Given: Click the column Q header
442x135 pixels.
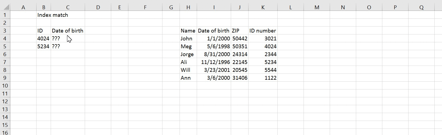Looking at the screenshot, I should coord(421,7).
